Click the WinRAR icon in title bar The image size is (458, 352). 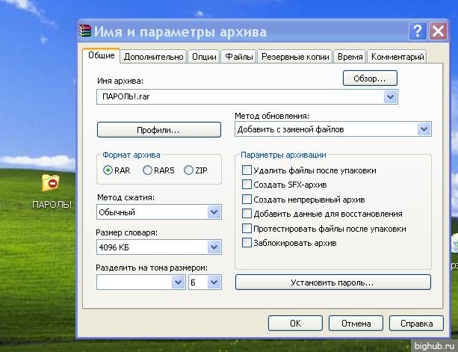click(x=85, y=31)
